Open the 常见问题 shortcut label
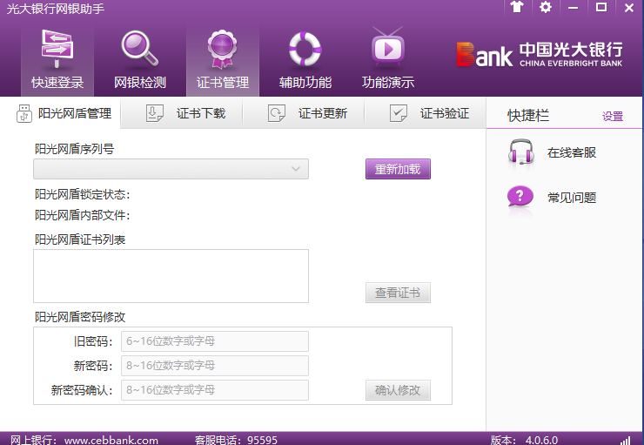 click(x=571, y=198)
